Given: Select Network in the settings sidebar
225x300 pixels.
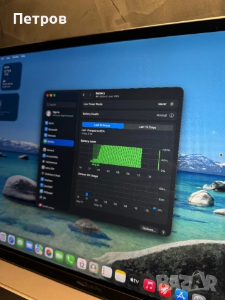Looking at the screenshot, I should tap(50, 136).
